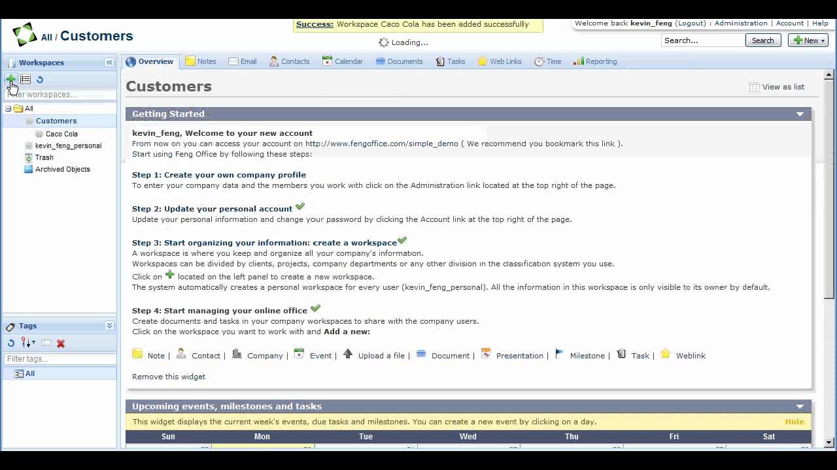Click the green plus add workspace icon

pyautogui.click(x=11, y=79)
